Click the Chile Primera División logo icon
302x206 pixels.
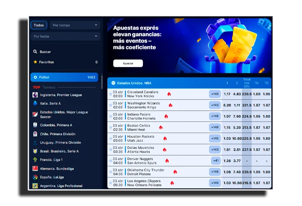coord(35,134)
